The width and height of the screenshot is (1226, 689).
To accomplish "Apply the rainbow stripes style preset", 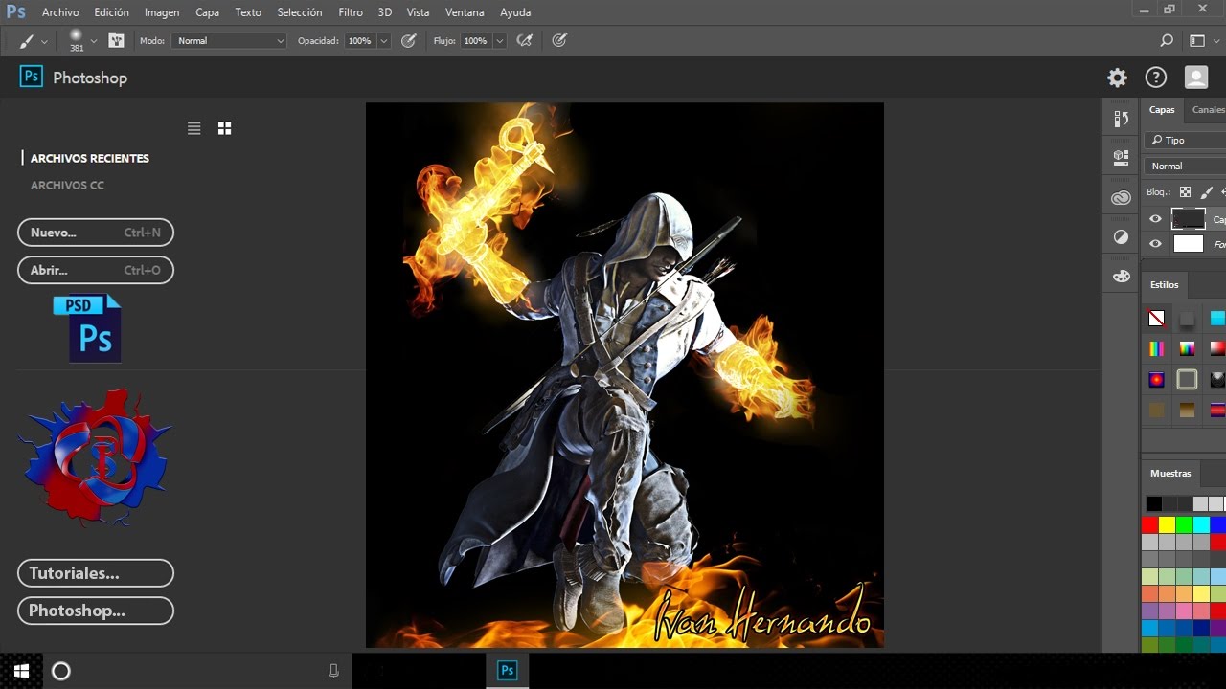I will point(1157,349).
